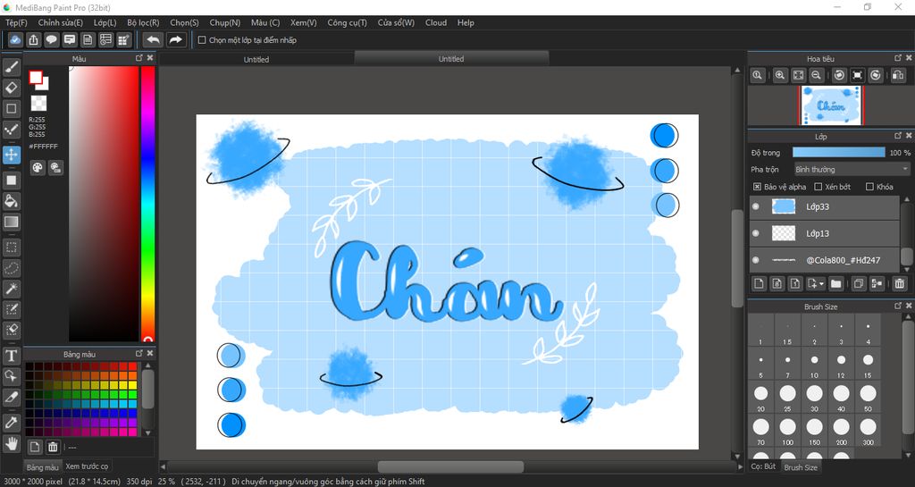Hide the Lớp33 layer

756,206
